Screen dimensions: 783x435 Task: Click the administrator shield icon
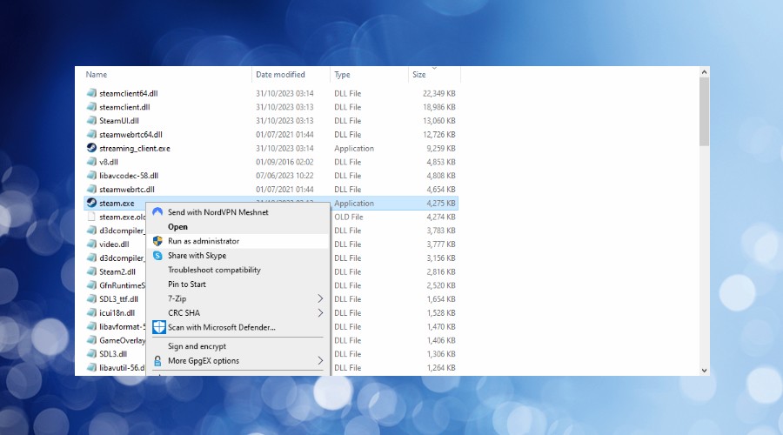tap(157, 241)
